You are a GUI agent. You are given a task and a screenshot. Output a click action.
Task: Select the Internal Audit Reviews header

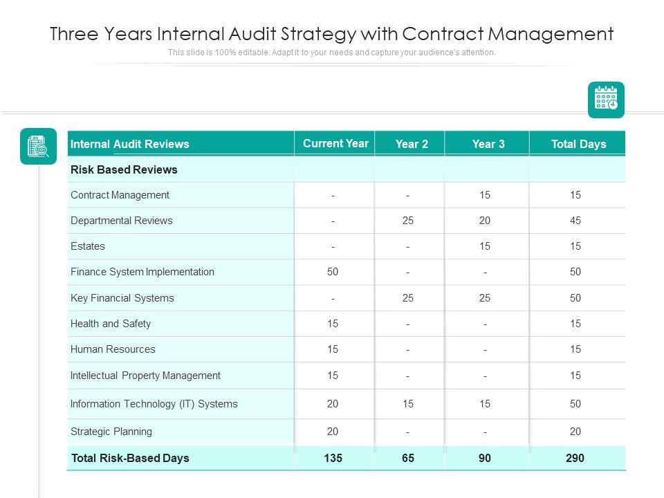pos(130,144)
